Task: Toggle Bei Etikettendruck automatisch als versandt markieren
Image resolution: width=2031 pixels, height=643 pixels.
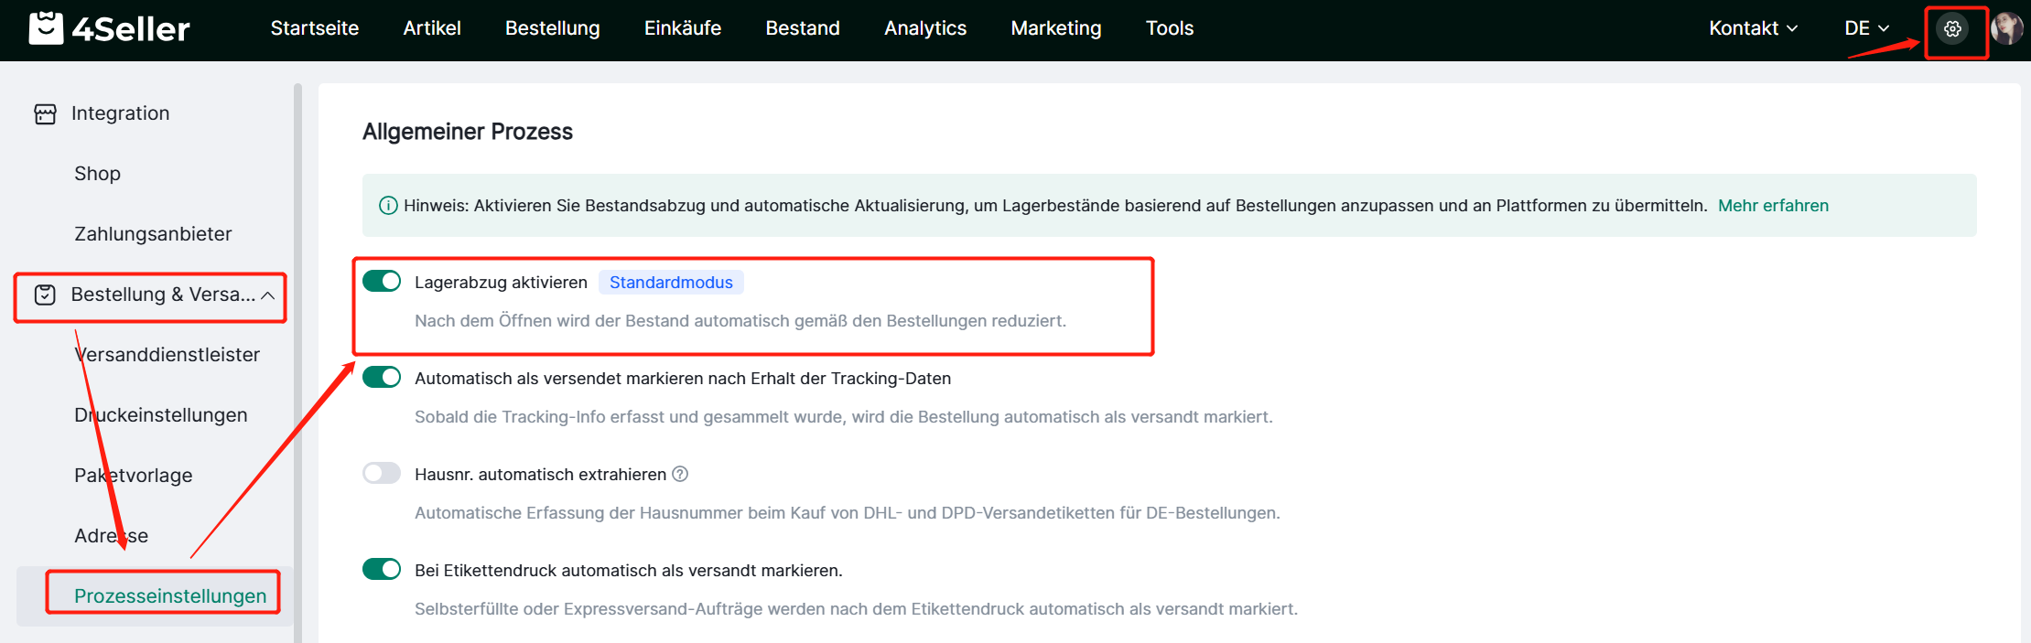Action: (x=382, y=569)
